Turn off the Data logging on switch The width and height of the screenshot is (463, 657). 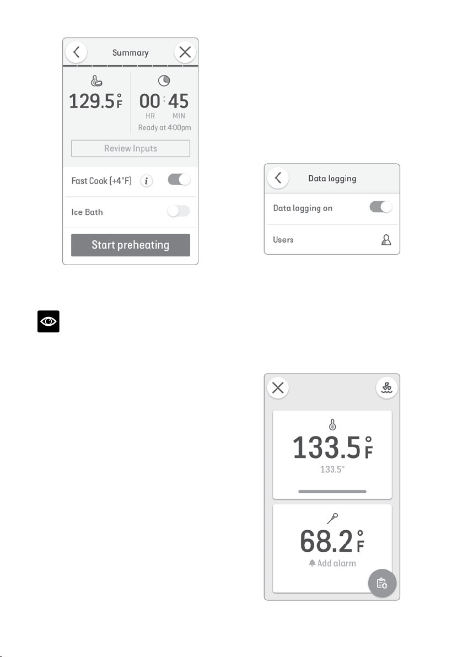pos(381,207)
